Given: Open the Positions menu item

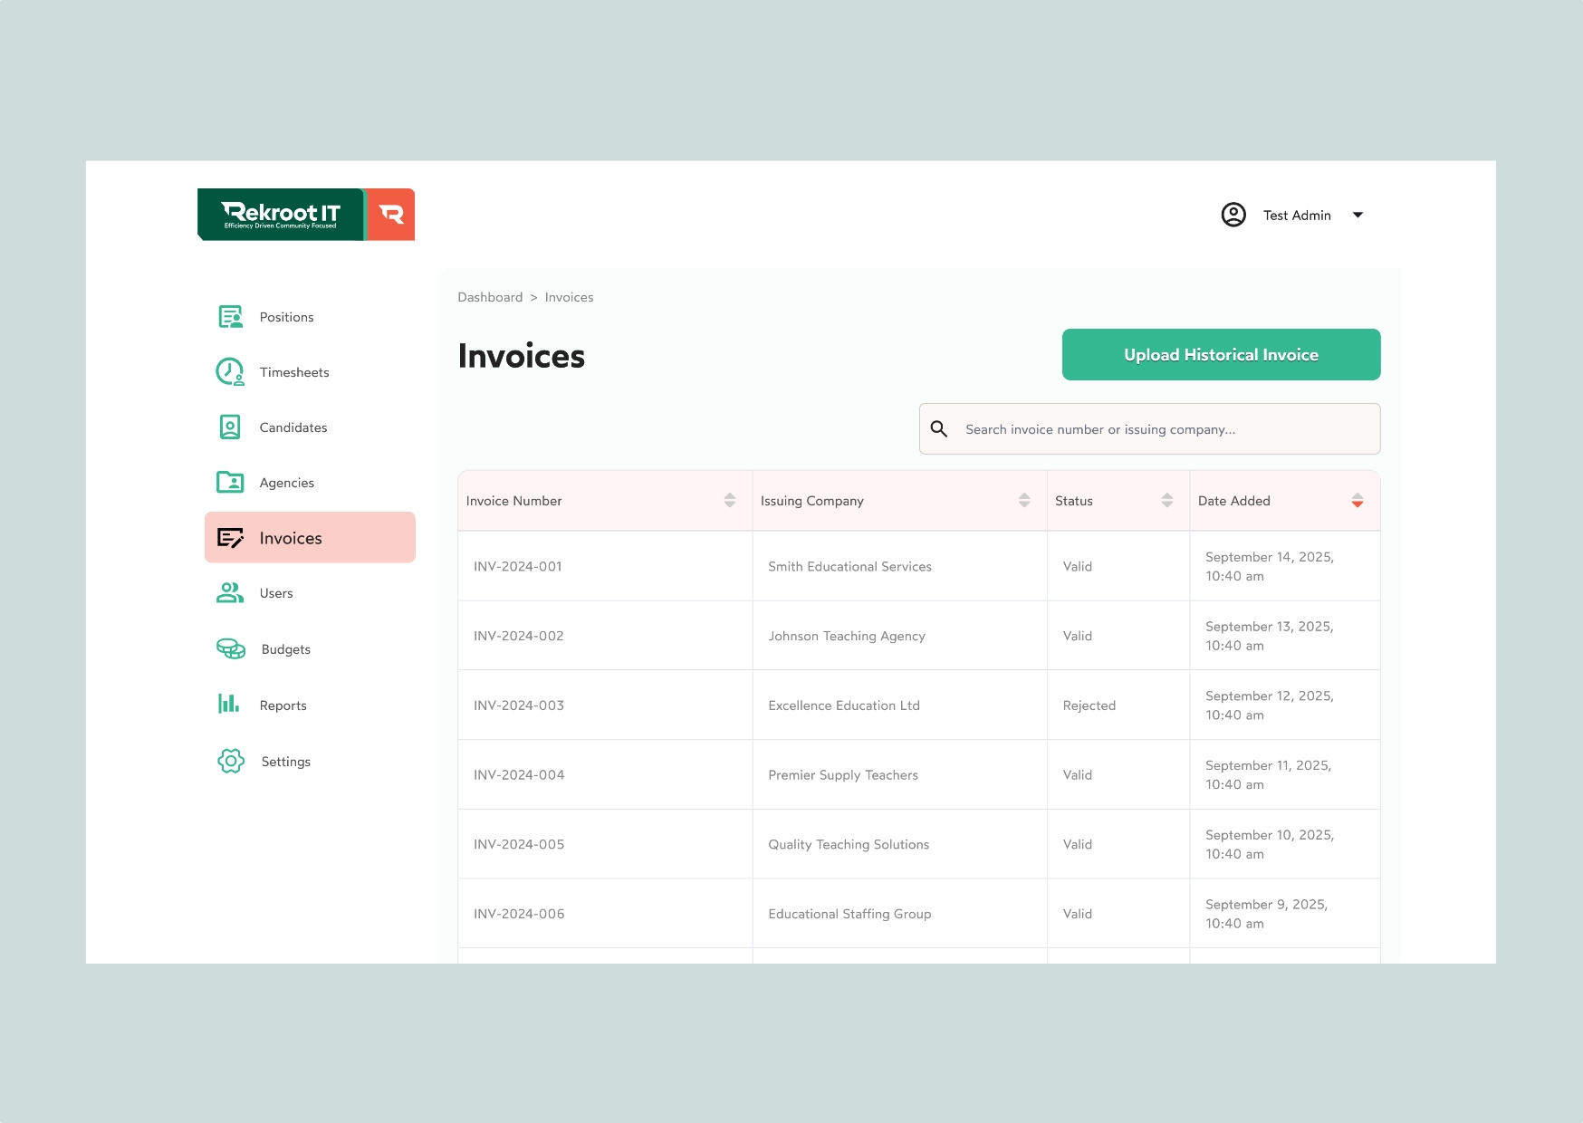Looking at the screenshot, I should 310,317.
